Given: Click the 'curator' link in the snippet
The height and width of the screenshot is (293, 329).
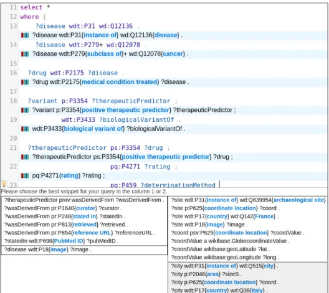Looking at the screenshot, I should [x=86, y=208].
